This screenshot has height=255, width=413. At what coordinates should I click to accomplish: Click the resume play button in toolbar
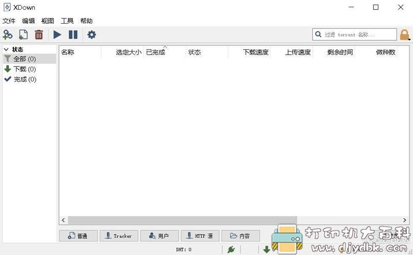click(57, 35)
